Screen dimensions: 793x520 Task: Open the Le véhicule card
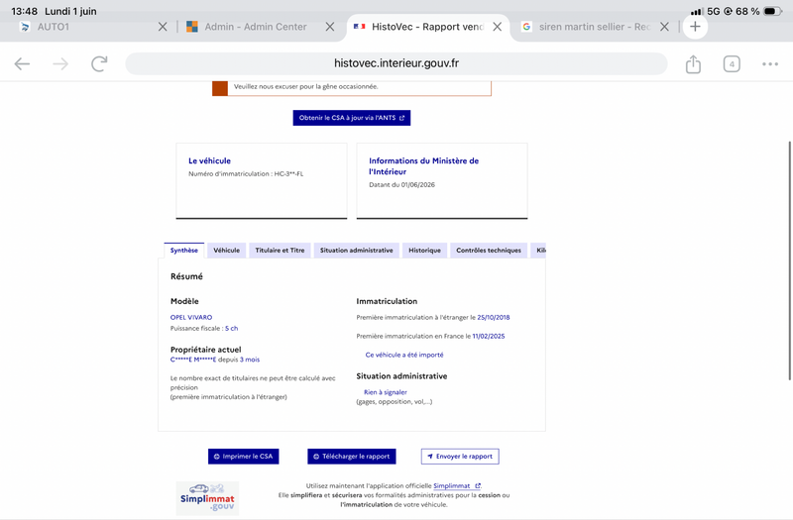[262, 181]
